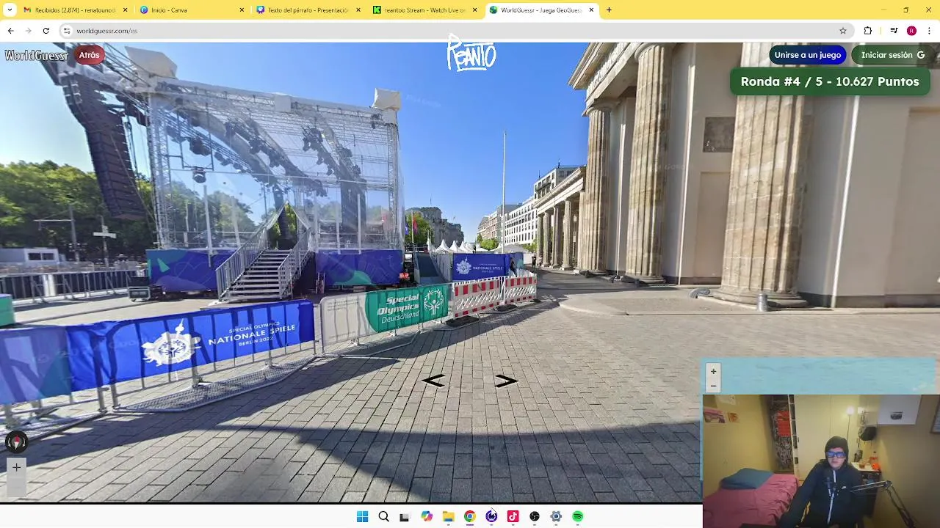The width and height of the screenshot is (940, 528).
Task: Open File Explorer from the taskbar
Action: (x=448, y=517)
